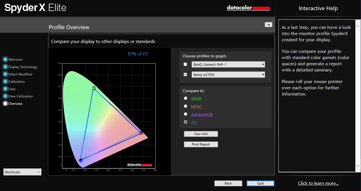Click the Select Workflow step icon
The width and height of the screenshot is (361, 191).
[x=5, y=74]
